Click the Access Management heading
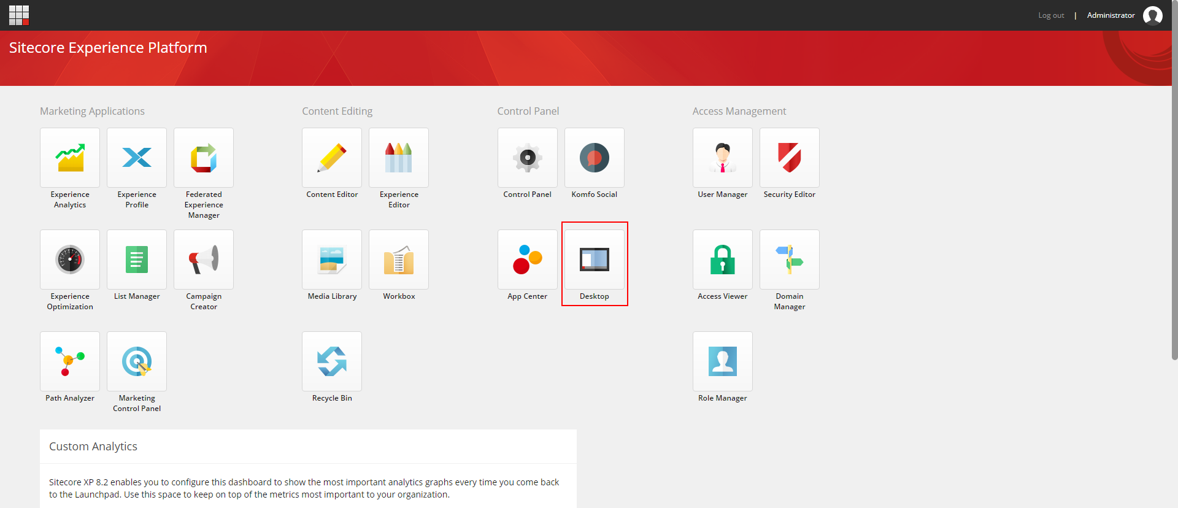1178x508 pixels. pyautogui.click(x=739, y=111)
